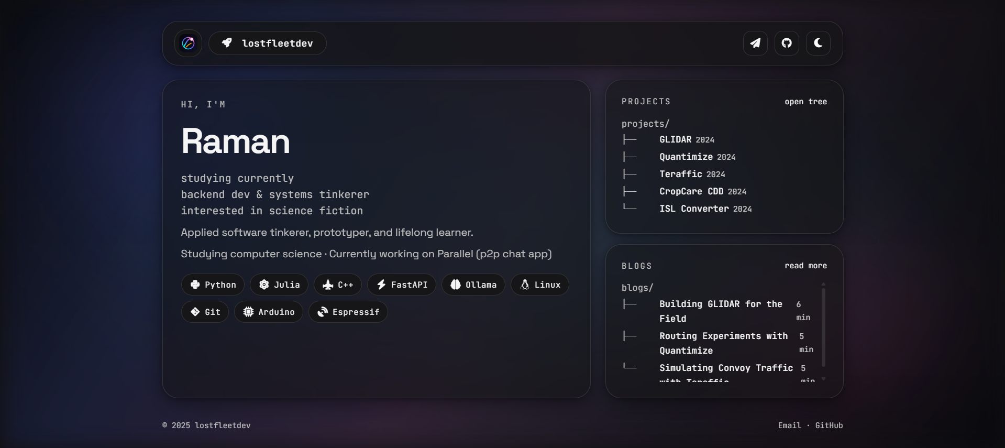Click the Raman heading
Screen dimensions: 1005x448
235,141
